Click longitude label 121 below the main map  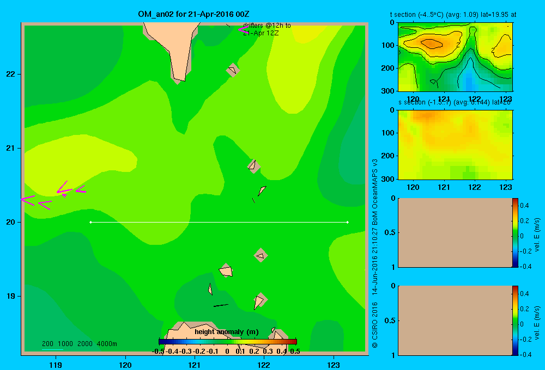(x=195, y=365)
